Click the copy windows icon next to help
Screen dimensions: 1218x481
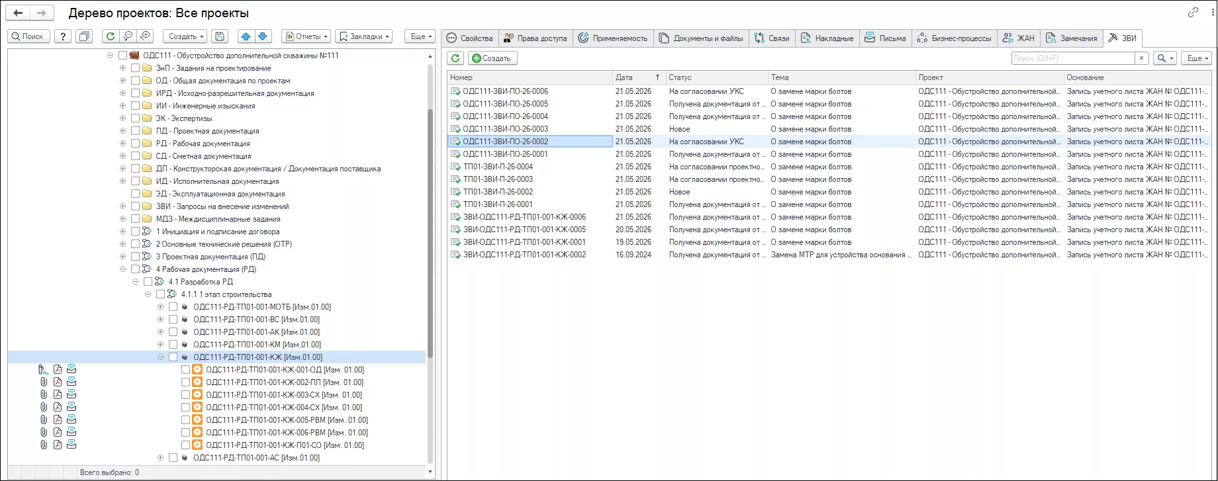coord(84,36)
